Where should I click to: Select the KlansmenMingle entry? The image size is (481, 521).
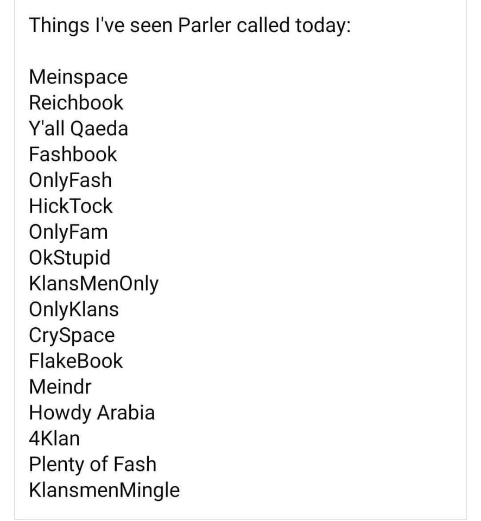104,491
